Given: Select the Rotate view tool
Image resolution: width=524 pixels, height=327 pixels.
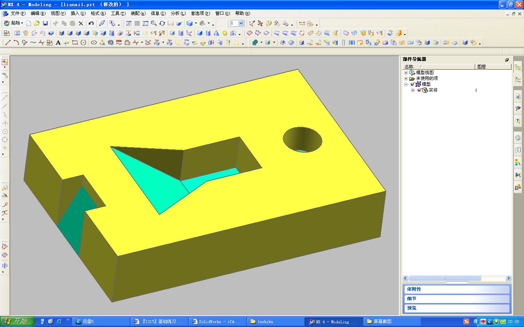Looking at the screenshot, I should [162, 23].
